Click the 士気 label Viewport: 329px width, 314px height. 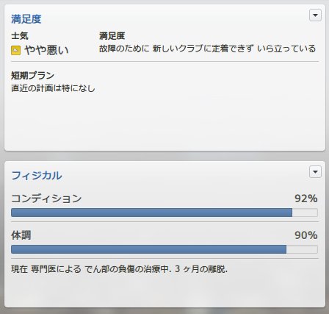tap(20, 36)
